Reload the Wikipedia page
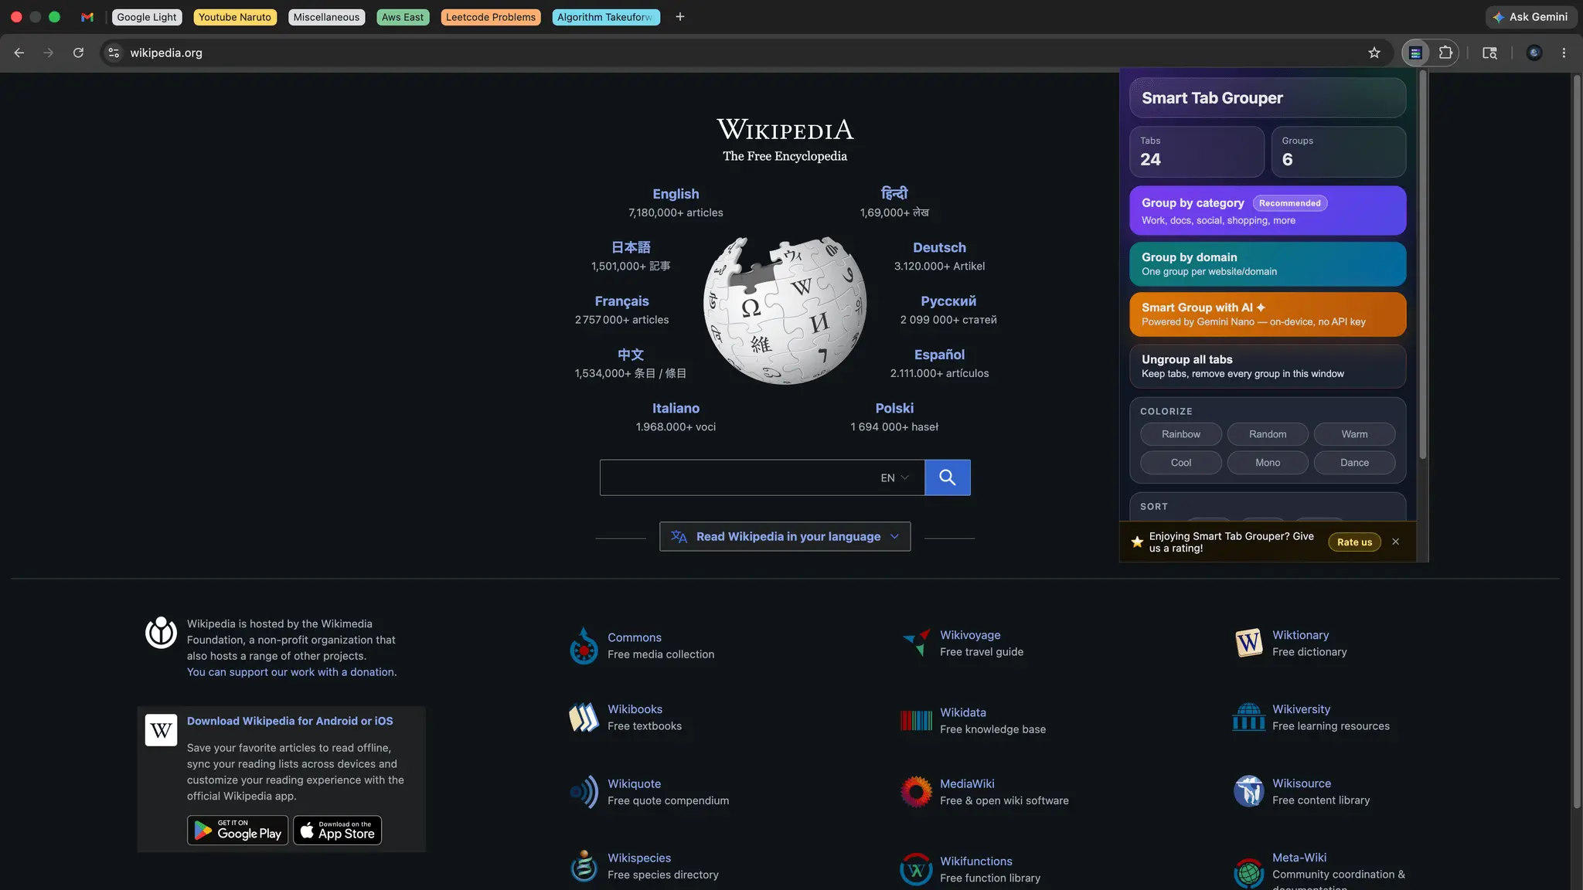 coord(78,53)
